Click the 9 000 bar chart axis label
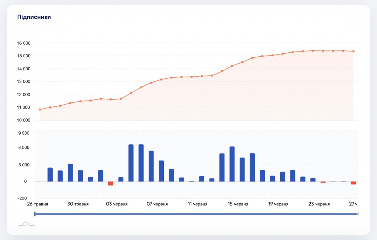 click(x=24, y=133)
